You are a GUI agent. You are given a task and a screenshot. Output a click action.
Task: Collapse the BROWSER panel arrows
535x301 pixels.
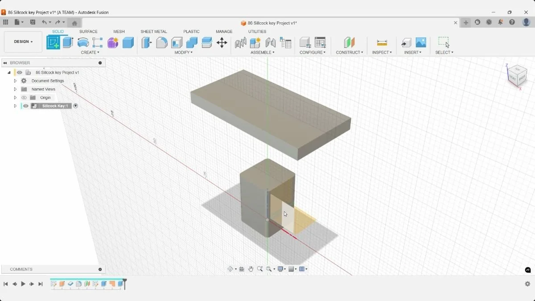click(x=5, y=63)
